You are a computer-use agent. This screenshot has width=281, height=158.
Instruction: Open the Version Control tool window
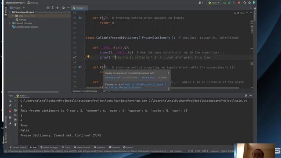[18, 147]
